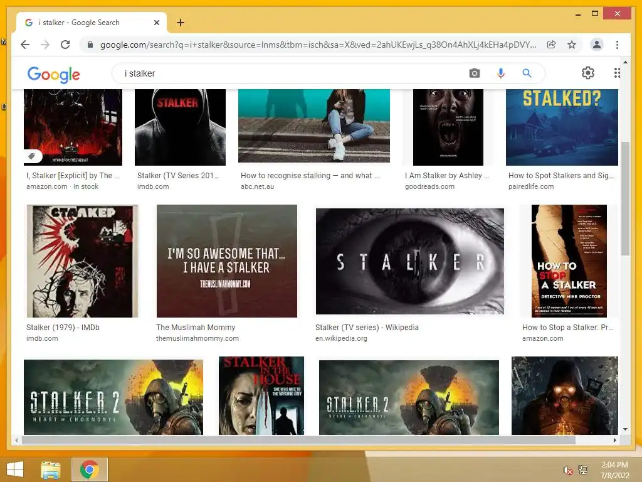Click the browser address bar URL
Screen dimensions: 642x482
(318, 45)
